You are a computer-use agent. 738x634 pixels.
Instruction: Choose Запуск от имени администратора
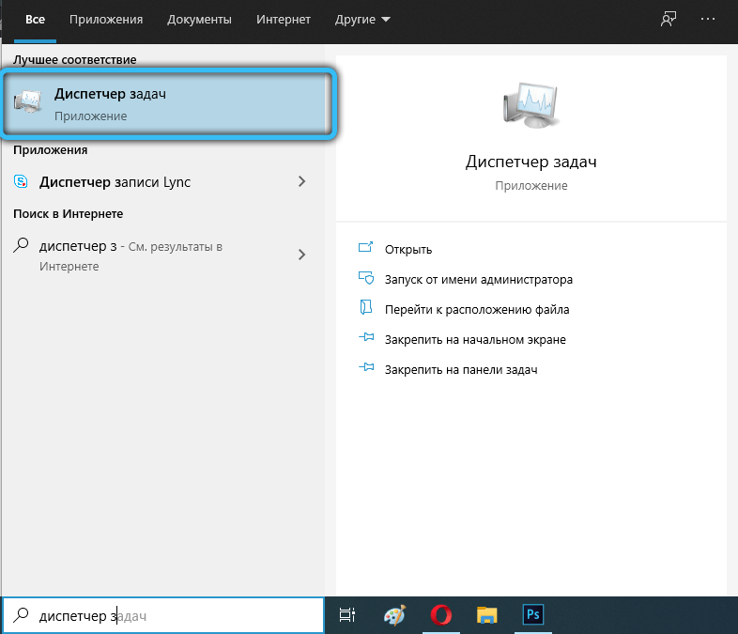479,280
